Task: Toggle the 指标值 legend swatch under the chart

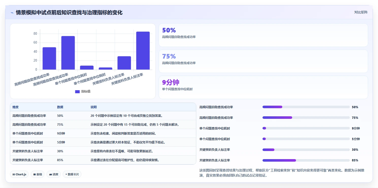Action: click(77, 91)
